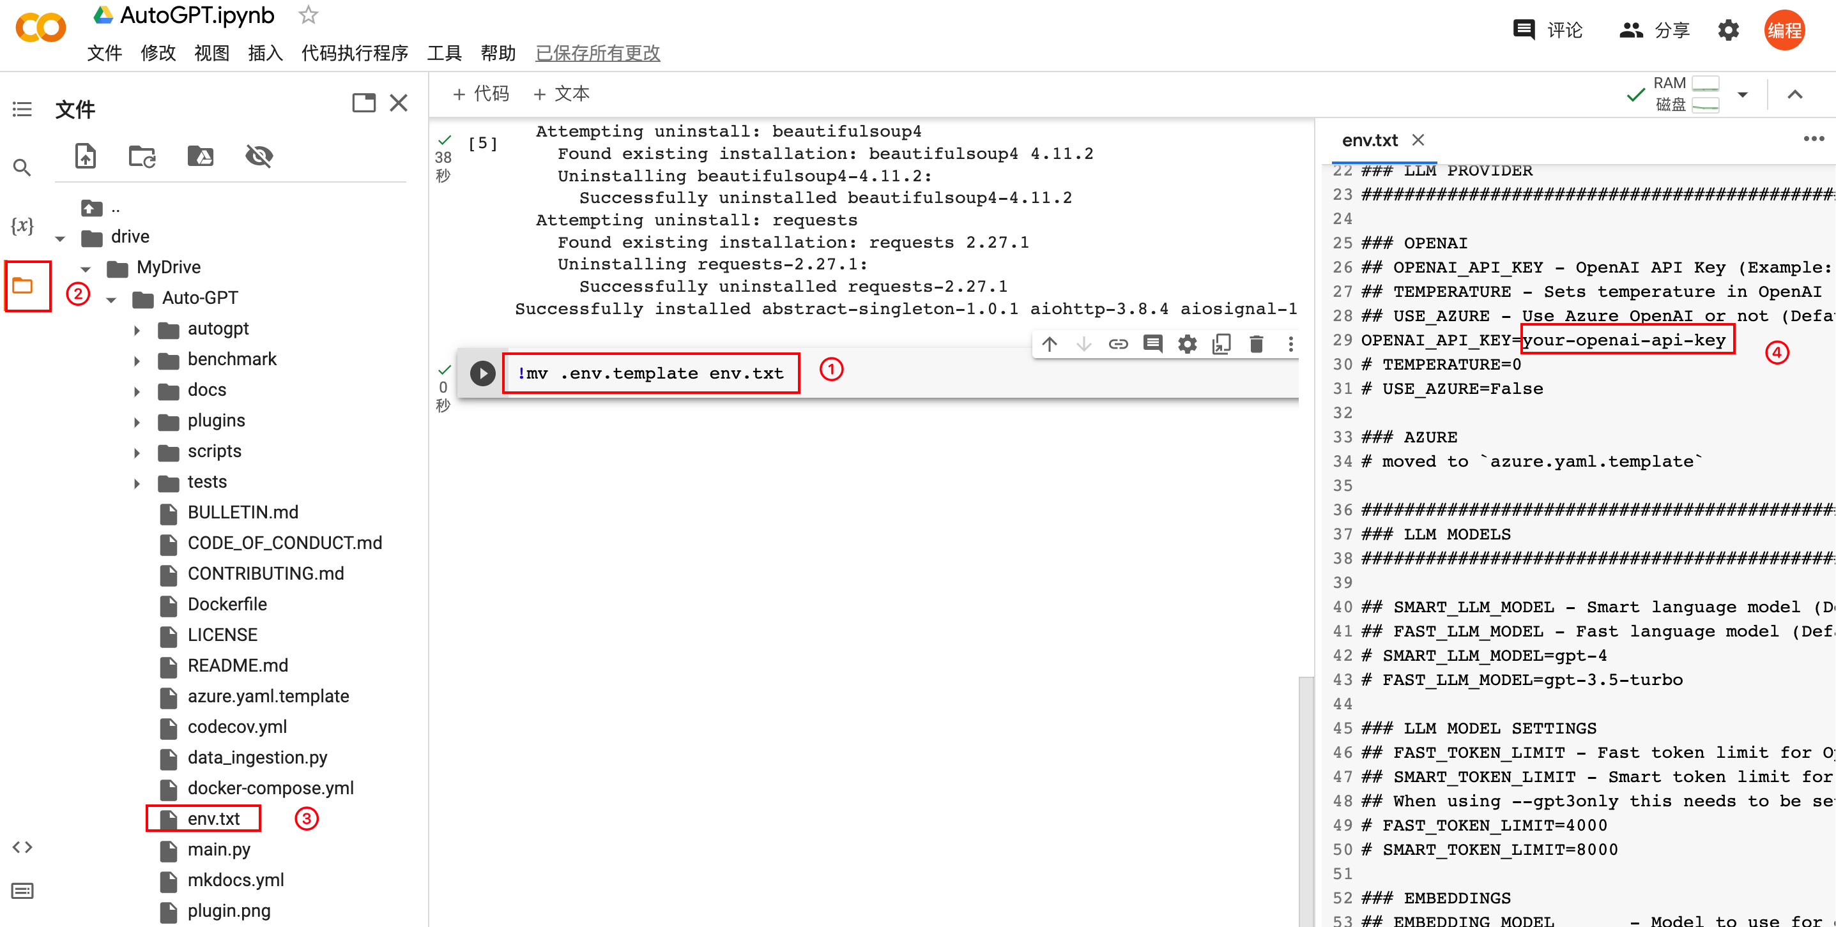Close the env.txt tab
This screenshot has width=1836, height=927.
1418,140
